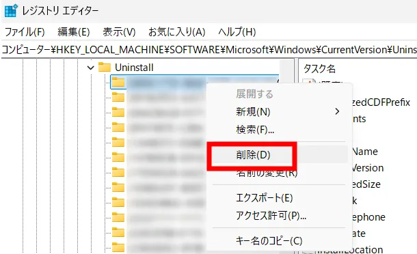Select the Uninstall key label

(x=134, y=68)
